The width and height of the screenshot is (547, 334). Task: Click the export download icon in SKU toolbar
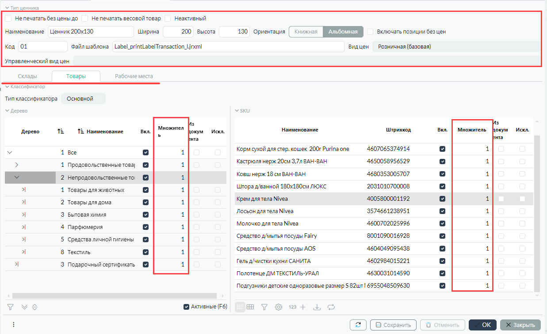tap(317, 307)
